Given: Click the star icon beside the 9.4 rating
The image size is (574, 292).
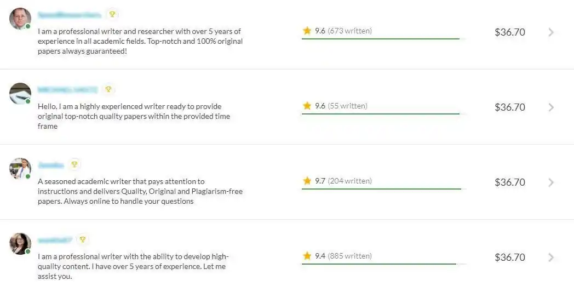Looking at the screenshot, I should click(x=307, y=256).
